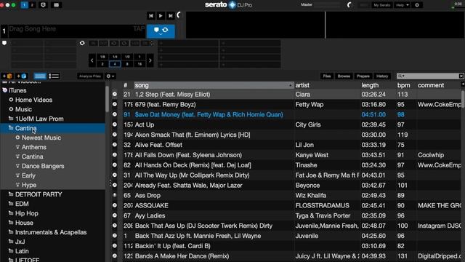The width and height of the screenshot is (465, 262).
Task: Click the track status icon for ASSQUAKE
Action: pyautogui.click(x=115, y=205)
